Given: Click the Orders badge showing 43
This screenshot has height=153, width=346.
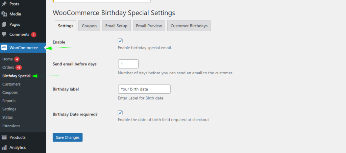Looking at the screenshot, I should (19, 68).
